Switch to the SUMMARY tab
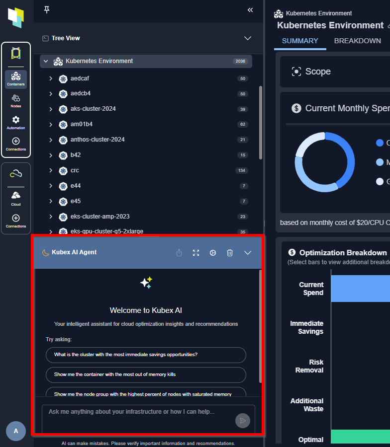The height and width of the screenshot is (447, 390). [300, 41]
